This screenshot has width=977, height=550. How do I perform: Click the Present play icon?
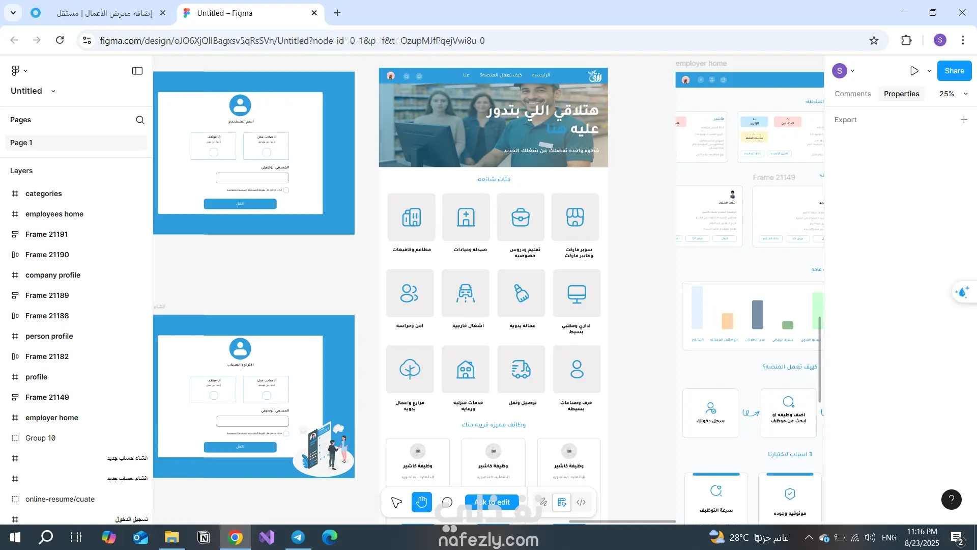click(914, 71)
